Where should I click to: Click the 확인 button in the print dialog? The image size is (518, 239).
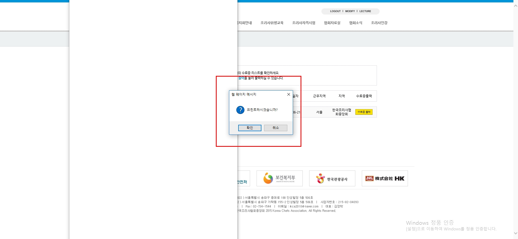coord(250,128)
